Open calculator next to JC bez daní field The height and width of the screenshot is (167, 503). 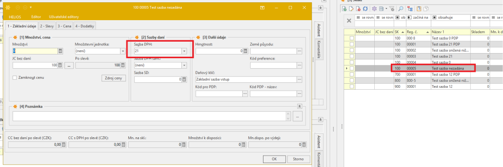(x=60, y=65)
